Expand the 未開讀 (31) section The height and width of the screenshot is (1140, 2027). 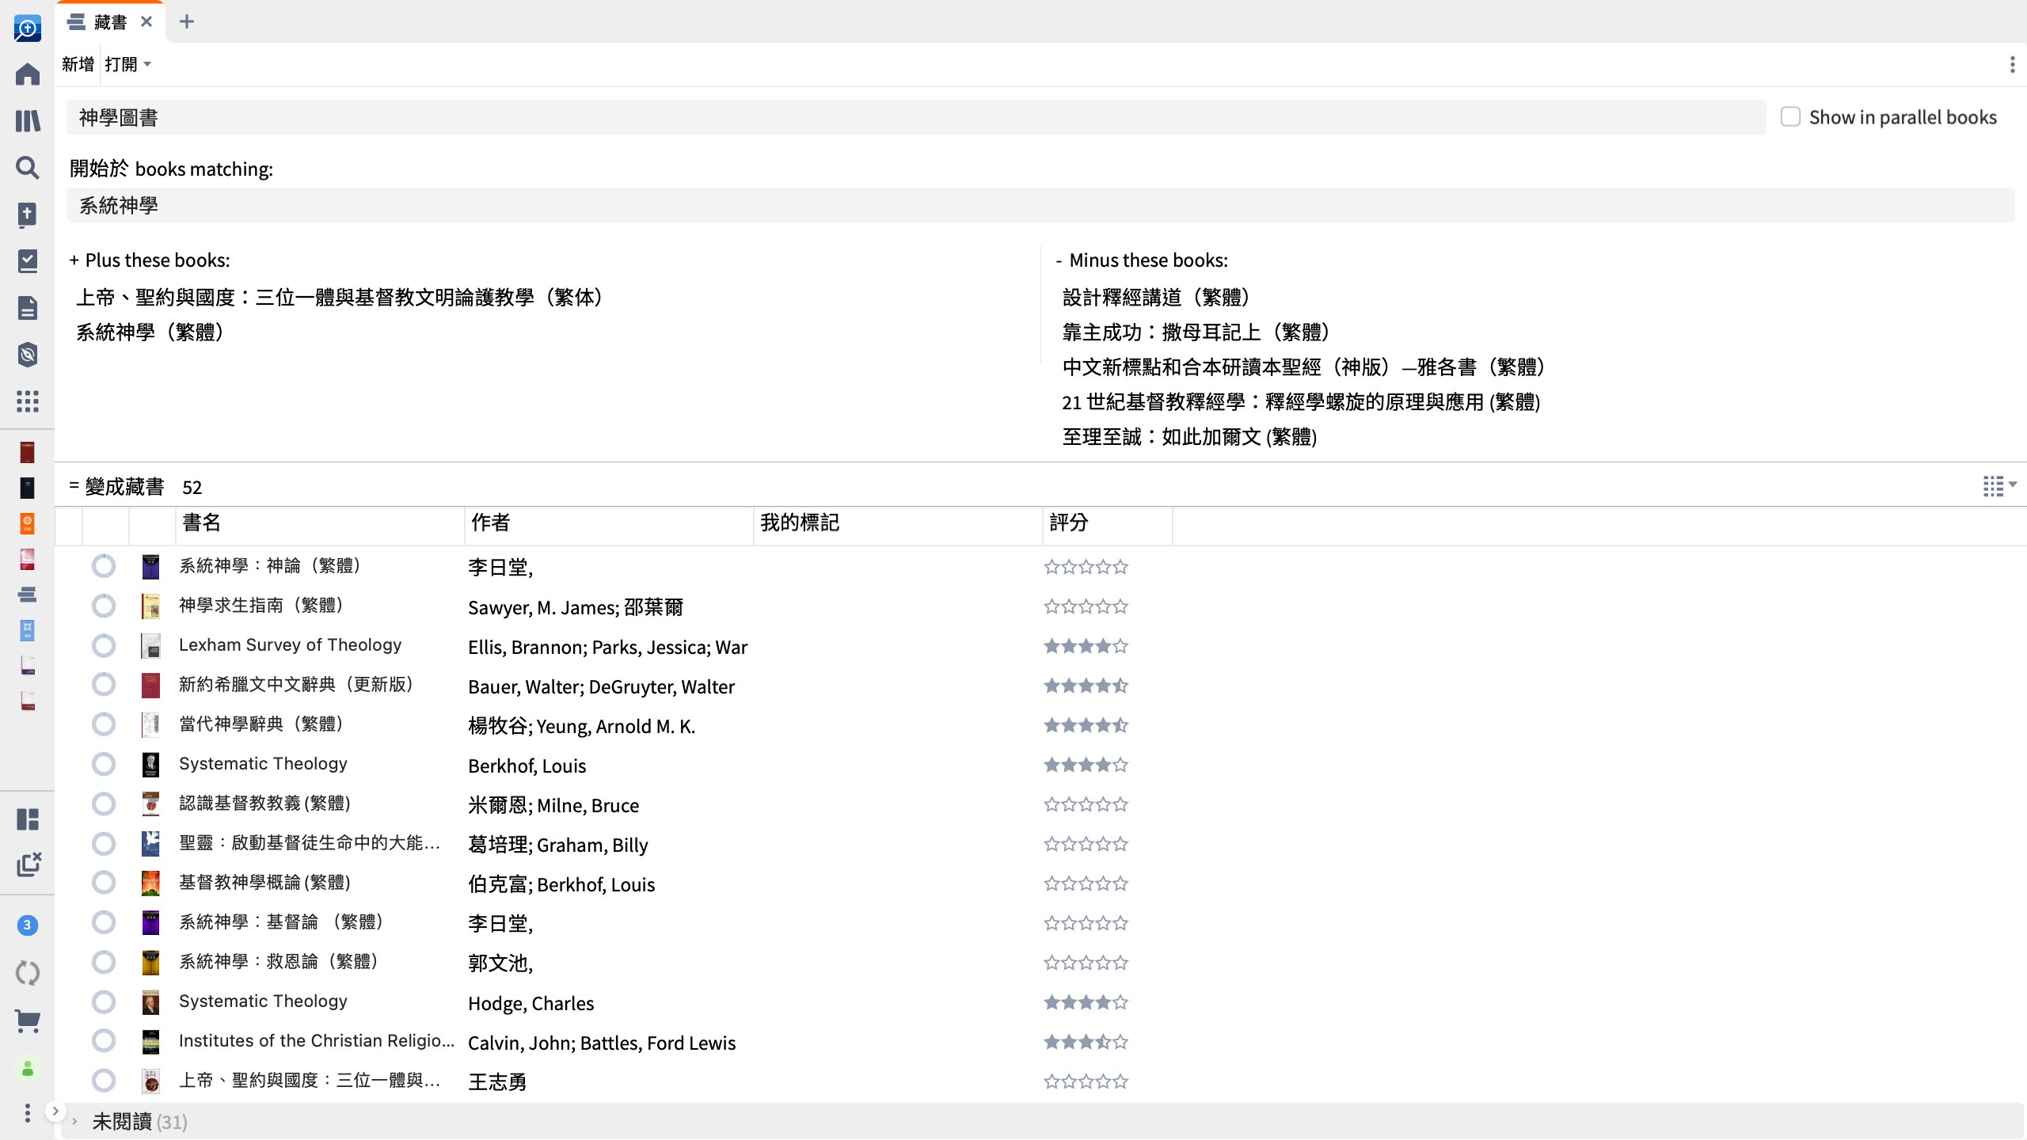75,1122
